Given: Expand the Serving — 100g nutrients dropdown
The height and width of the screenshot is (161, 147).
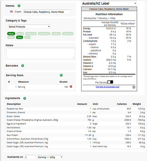Looking at the screenshot, I should 50,157.
